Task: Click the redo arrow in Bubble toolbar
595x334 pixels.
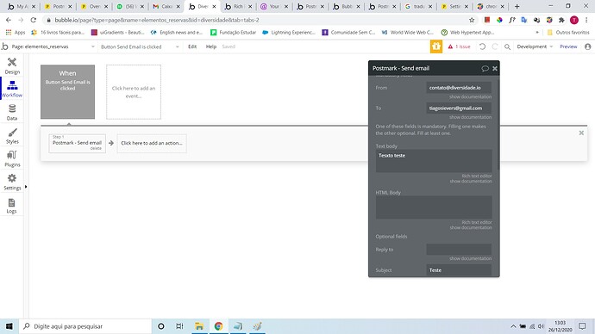Action: 495,46
